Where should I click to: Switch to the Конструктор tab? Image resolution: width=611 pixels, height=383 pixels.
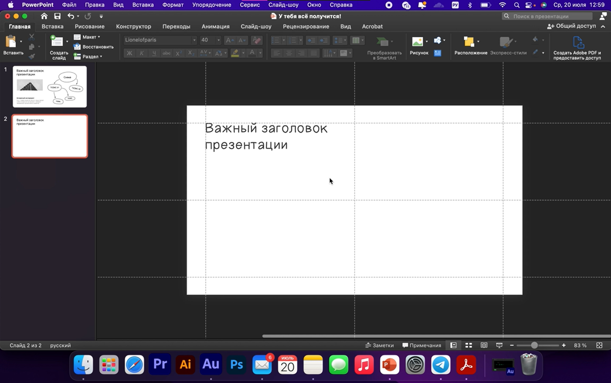[x=133, y=26]
